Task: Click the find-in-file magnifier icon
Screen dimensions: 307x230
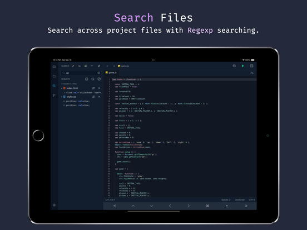Action: pos(234,66)
